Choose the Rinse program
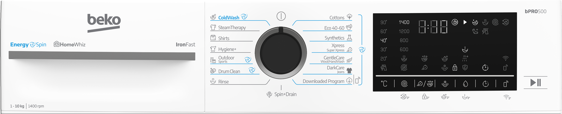 point(219,81)
